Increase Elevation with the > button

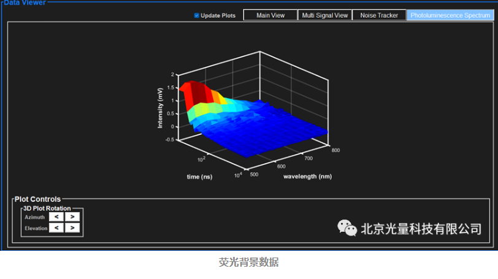tap(72, 228)
